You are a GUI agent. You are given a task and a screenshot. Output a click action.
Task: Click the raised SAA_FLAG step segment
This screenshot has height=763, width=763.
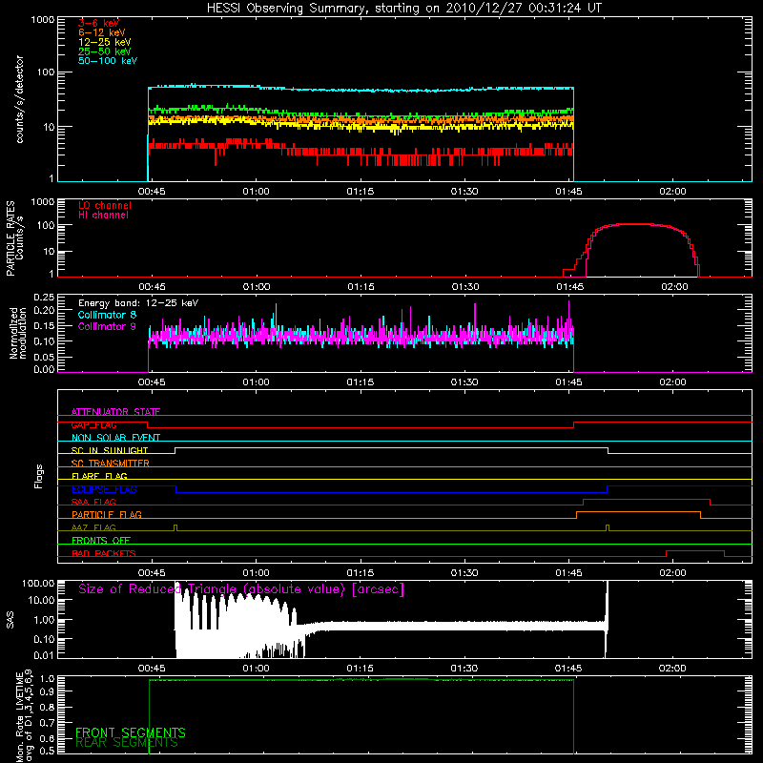pyautogui.click(x=647, y=499)
